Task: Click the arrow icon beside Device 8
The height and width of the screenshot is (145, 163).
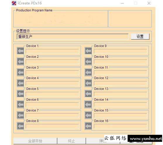Action: (x=20, y=126)
